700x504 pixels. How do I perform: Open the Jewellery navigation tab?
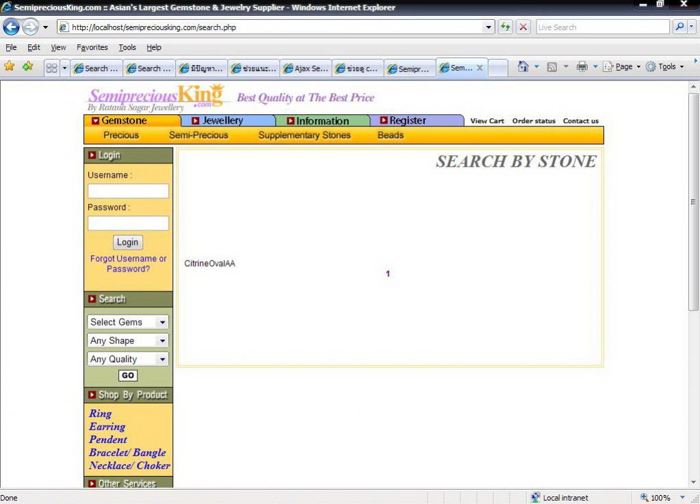point(228,120)
